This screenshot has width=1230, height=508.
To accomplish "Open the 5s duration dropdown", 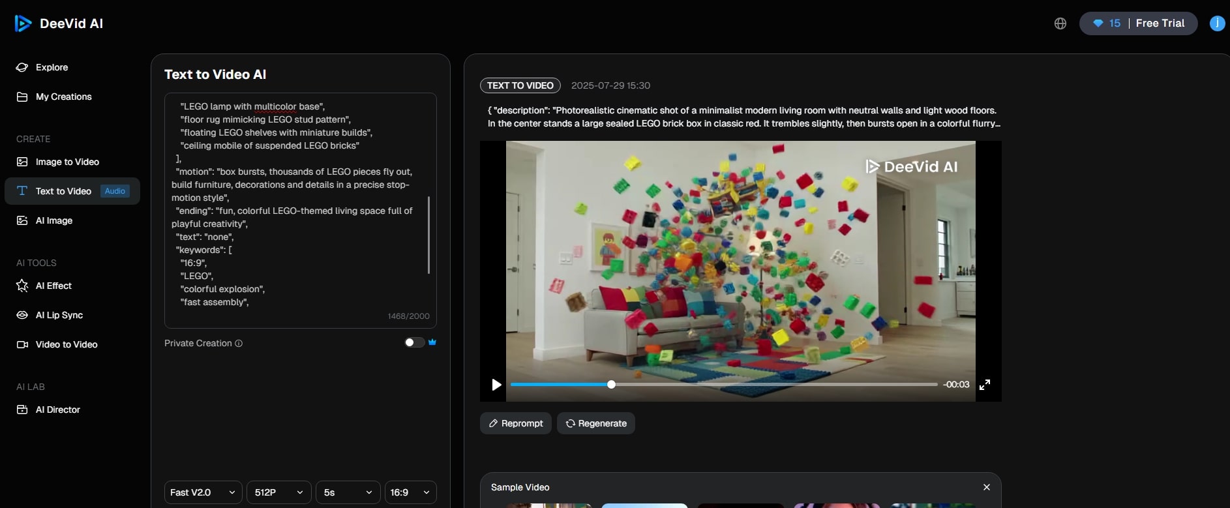I will tap(348, 492).
